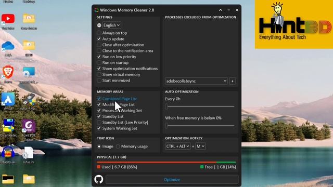The image size is (333, 187).
Task: Uncheck Combined Page List
Action: pyautogui.click(x=99, y=99)
